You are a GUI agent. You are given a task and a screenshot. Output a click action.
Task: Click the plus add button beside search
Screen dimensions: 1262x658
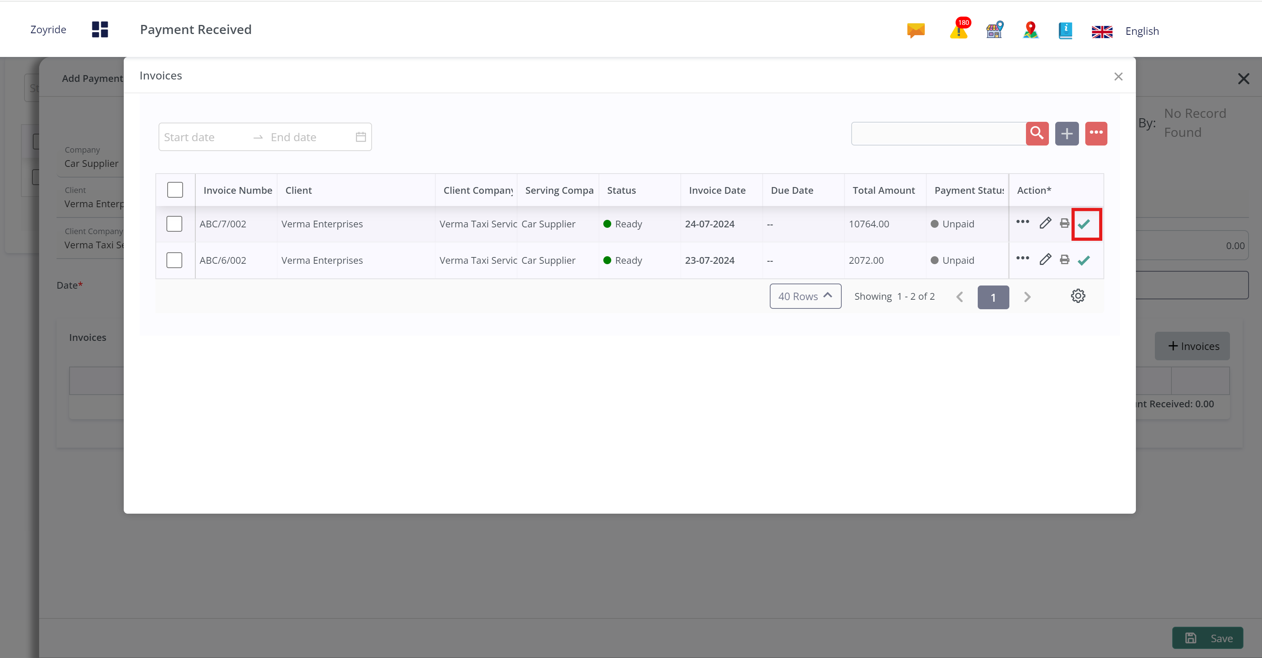[1067, 133]
